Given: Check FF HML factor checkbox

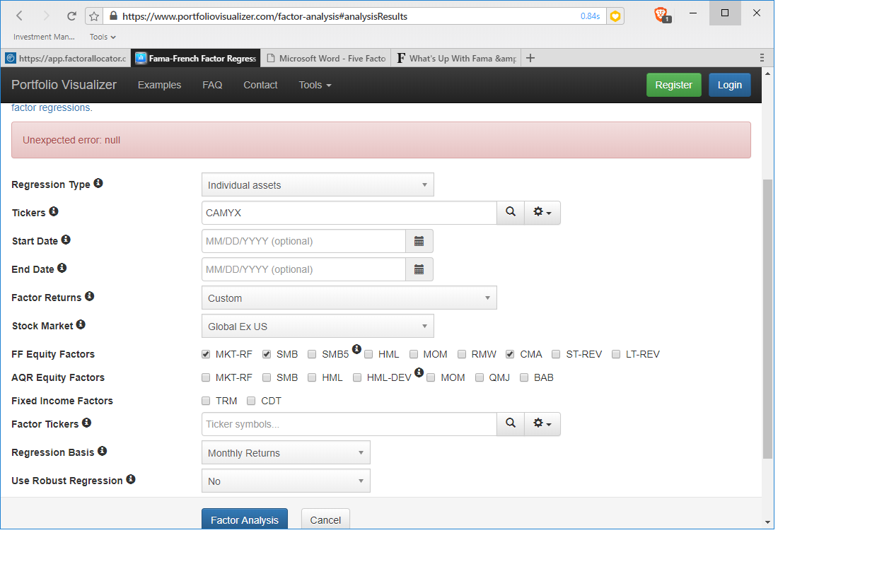Looking at the screenshot, I should [x=368, y=354].
